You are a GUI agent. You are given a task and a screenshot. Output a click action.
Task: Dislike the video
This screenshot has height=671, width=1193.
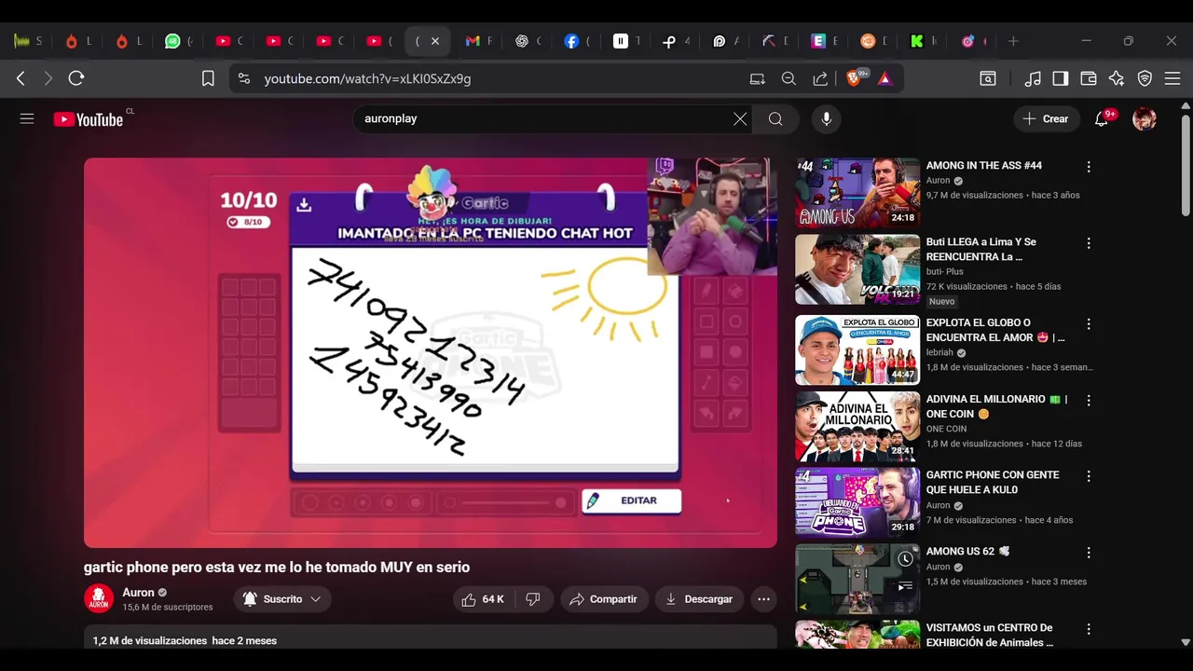tap(533, 599)
